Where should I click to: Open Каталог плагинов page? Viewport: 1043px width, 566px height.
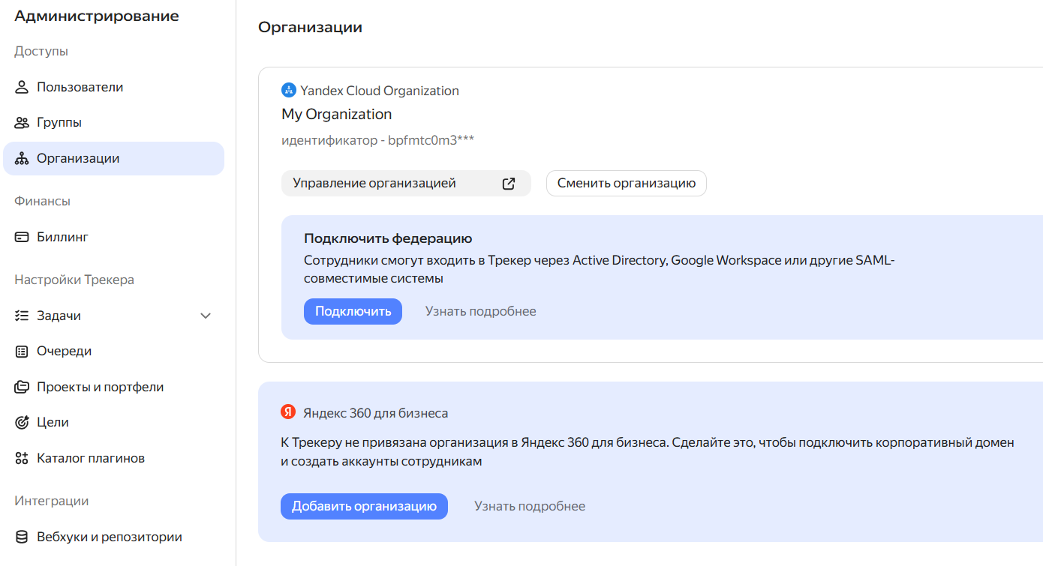[114, 458]
